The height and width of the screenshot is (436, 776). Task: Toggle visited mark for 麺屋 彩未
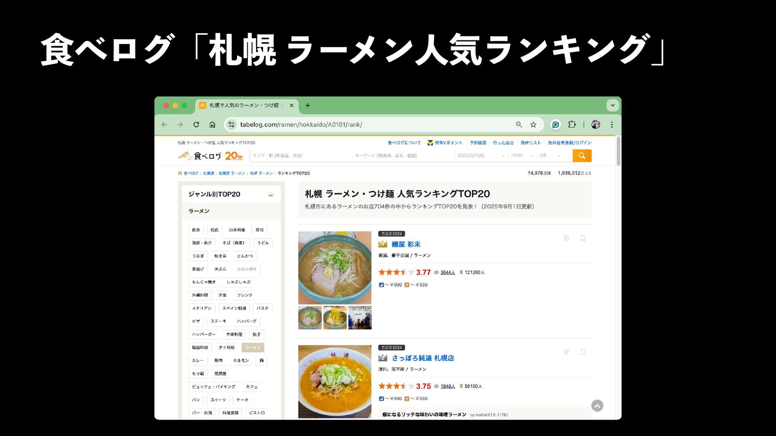[567, 238]
